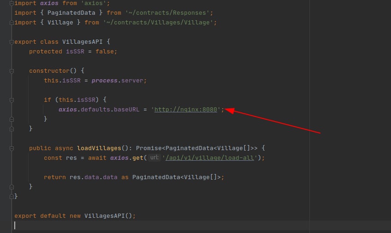Image resolution: width=391 pixels, height=233 pixels.
Task: Collapse the constructor fold marker
Action: pos(12,71)
